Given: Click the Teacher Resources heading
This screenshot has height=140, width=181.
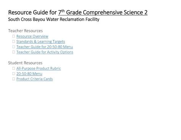Looking at the screenshot, I should (26, 31).
